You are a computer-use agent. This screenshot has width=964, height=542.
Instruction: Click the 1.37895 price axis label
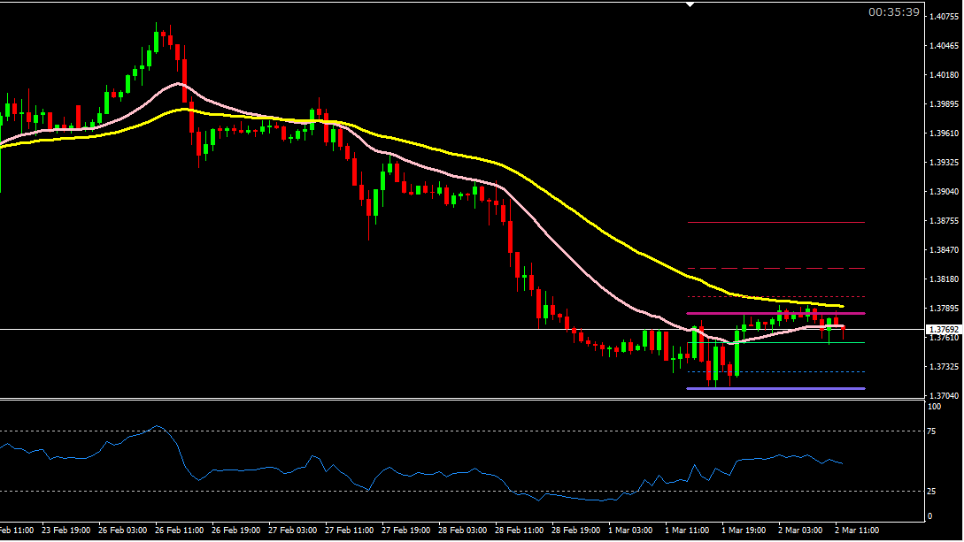click(x=945, y=309)
